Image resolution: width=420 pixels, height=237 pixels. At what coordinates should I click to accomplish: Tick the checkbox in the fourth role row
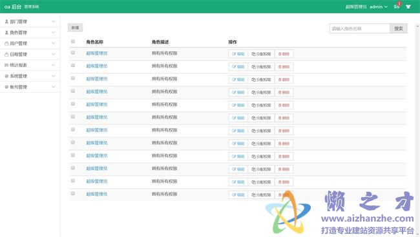73,91
